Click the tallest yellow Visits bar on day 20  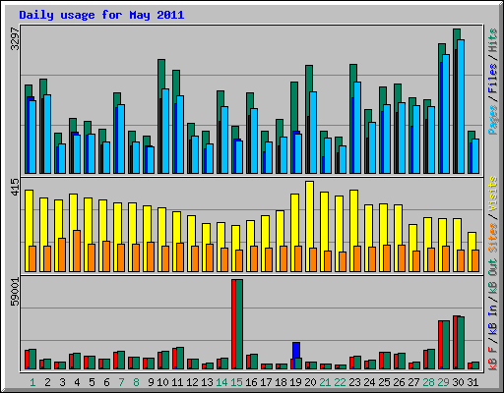pyautogui.click(x=309, y=226)
